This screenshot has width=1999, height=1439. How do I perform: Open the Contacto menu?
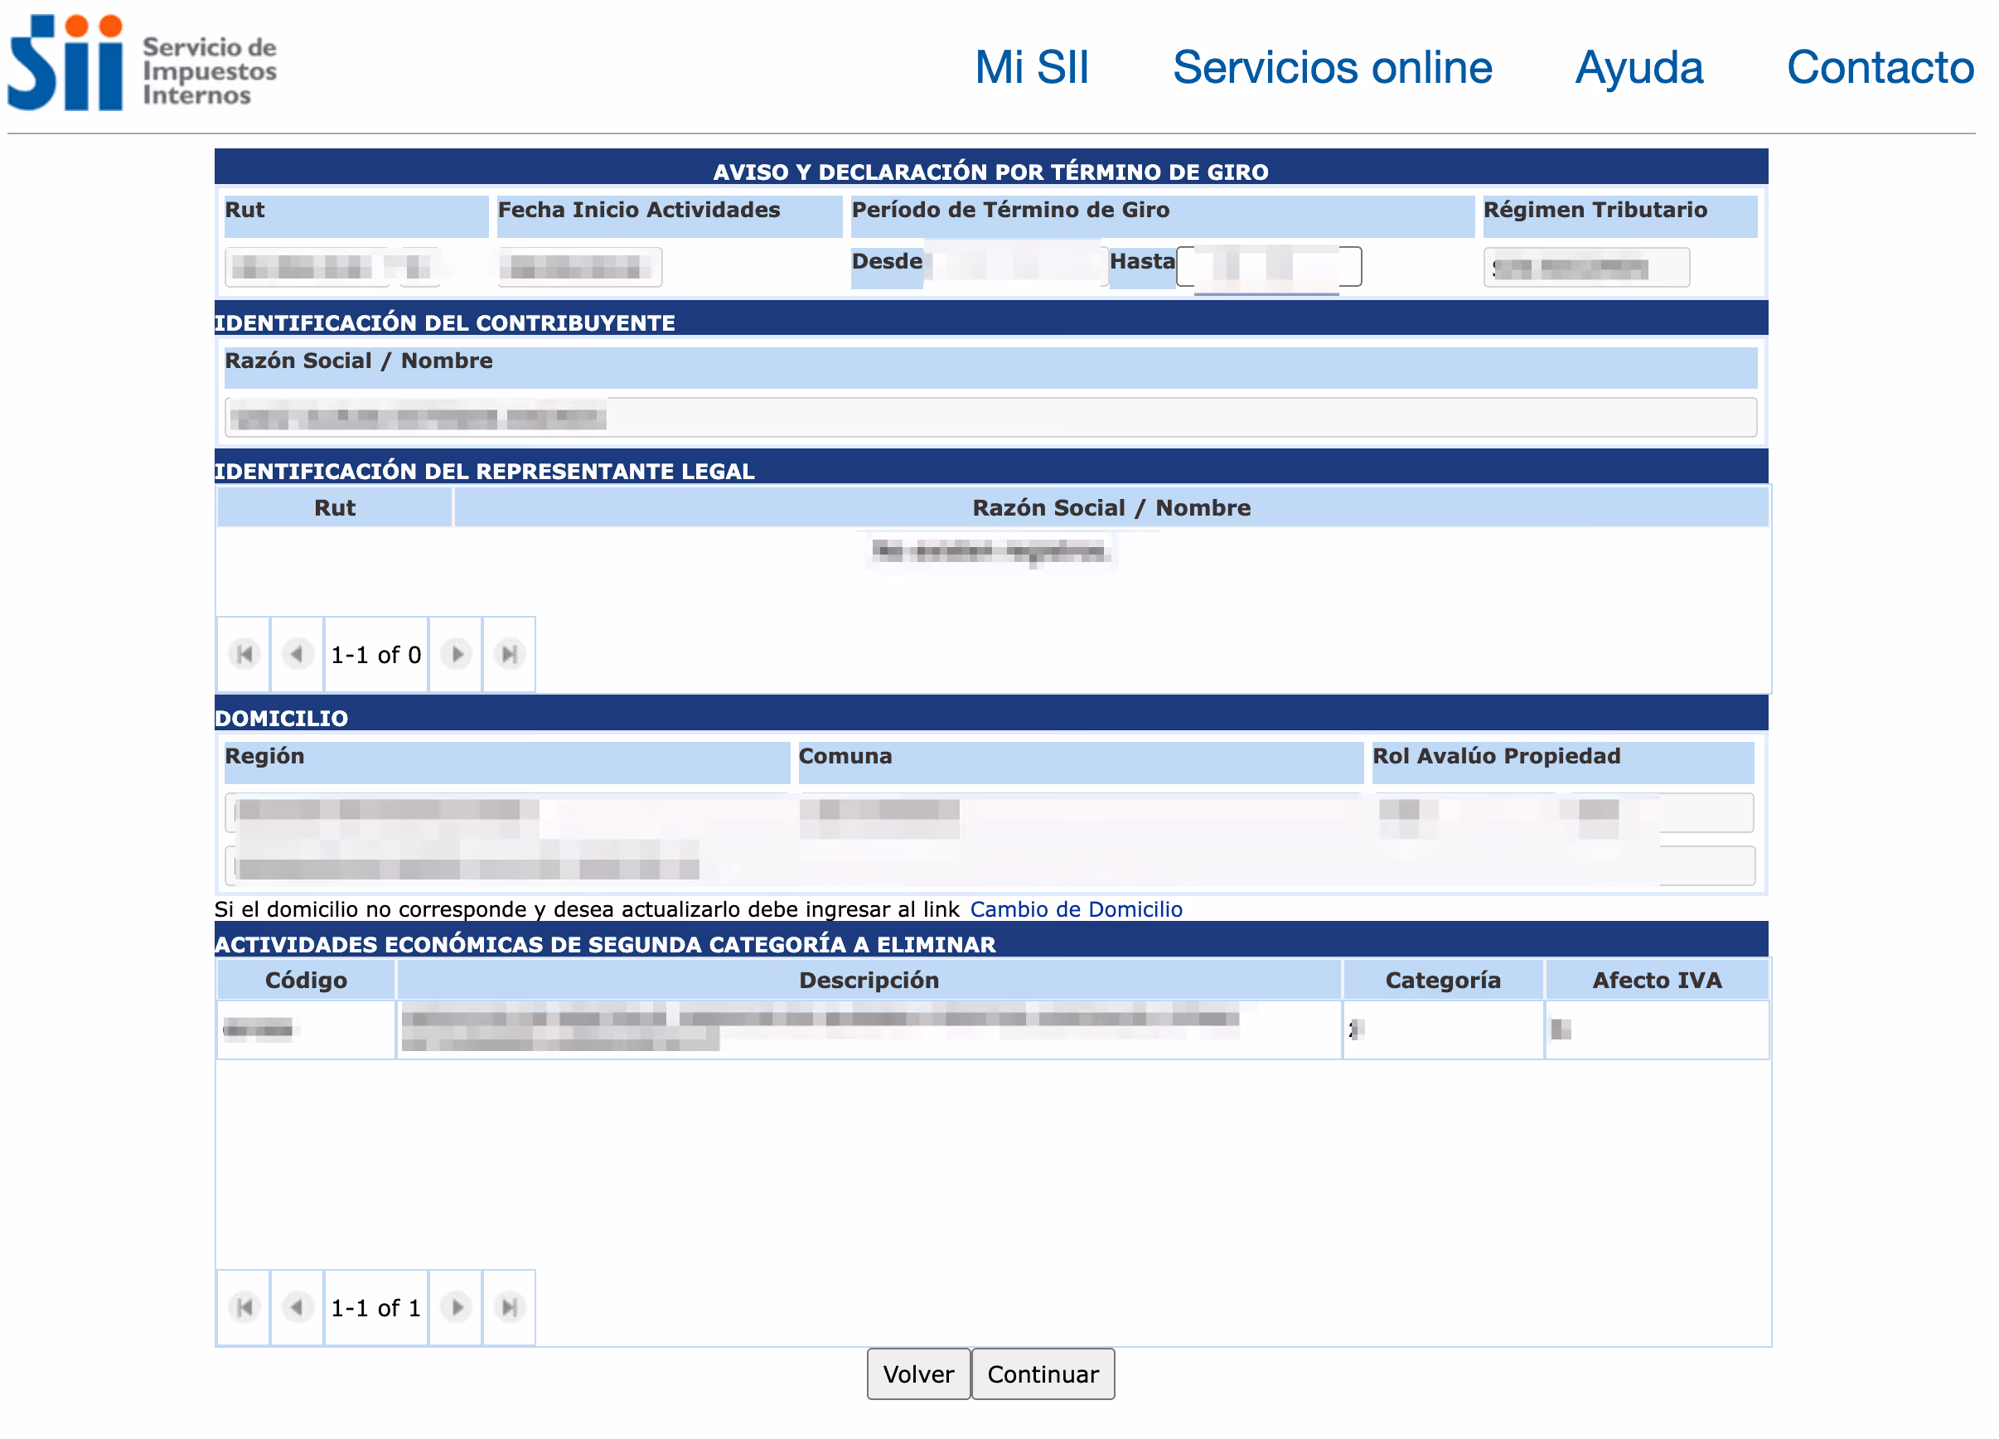(x=1879, y=68)
